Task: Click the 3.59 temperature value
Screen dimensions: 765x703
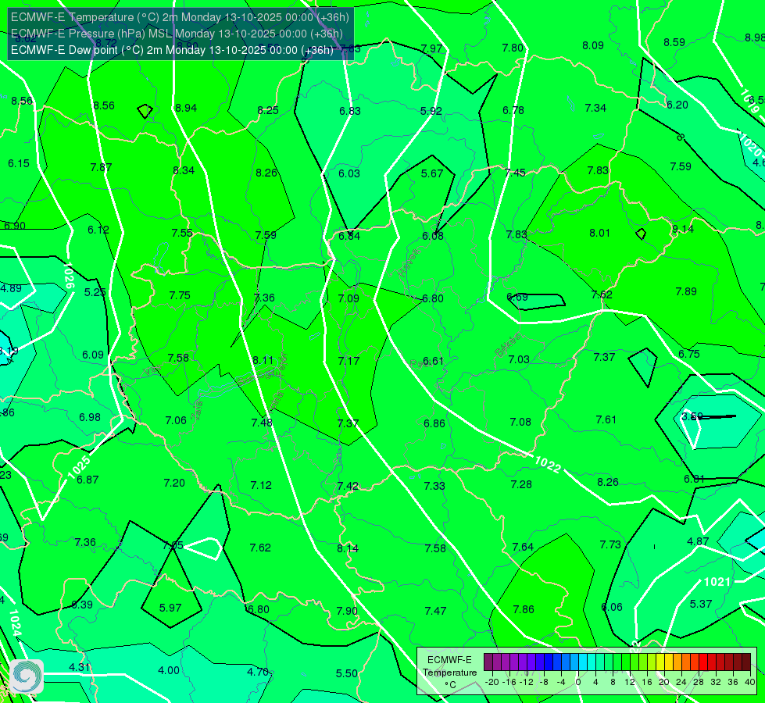Action: [x=692, y=416]
